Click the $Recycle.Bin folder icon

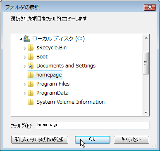pyautogui.click(x=31, y=48)
